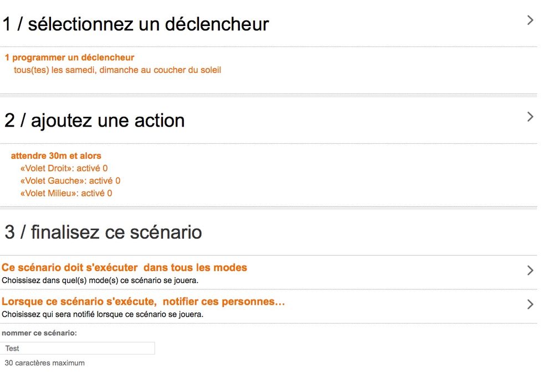The height and width of the screenshot is (375, 553).
Task: Select the «Volet Gauche»: activé 0 item
Action: [x=70, y=181]
